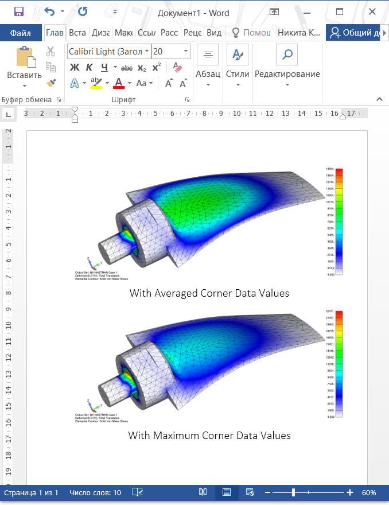Open the Стили styles gallery
Image resolution: width=389 pixels, height=505 pixels.
tap(238, 66)
